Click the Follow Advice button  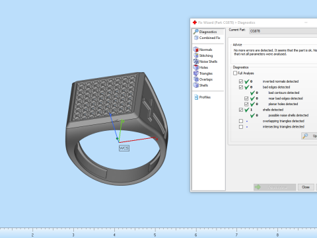[x=275, y=187]
